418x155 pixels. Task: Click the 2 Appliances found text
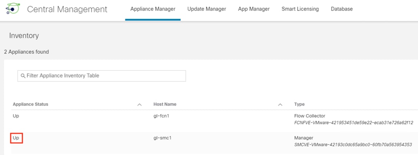[x=26, y=52]
